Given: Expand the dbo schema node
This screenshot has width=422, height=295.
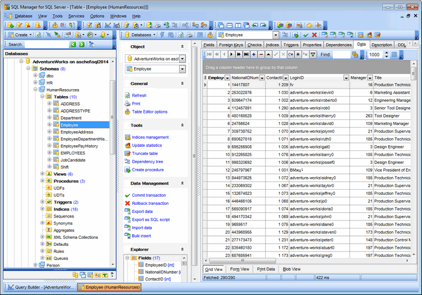Looking at the screenshot, I should pyautogui.click(x=35, y=75).
